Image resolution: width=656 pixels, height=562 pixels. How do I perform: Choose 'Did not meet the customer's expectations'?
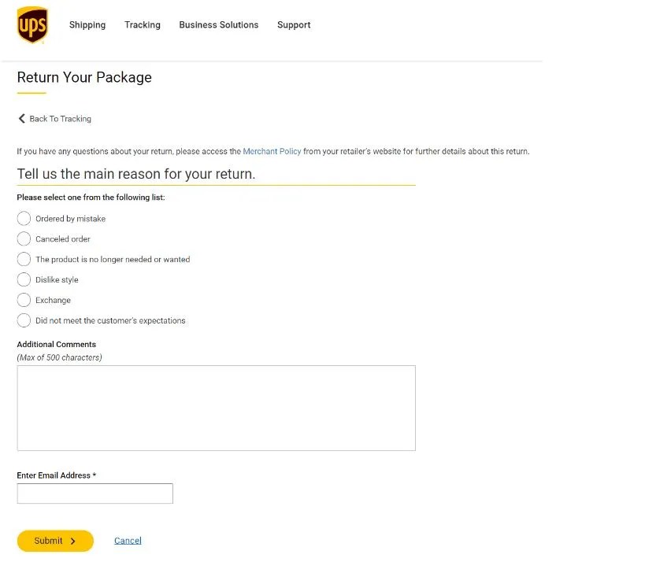click(x=24, y=321)
